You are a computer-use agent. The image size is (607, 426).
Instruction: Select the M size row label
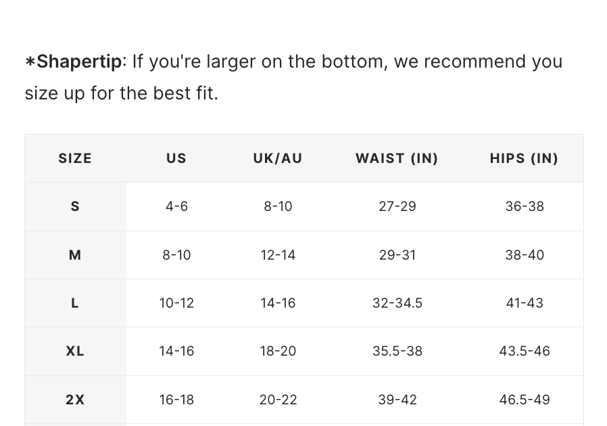(x=75, y=255)
